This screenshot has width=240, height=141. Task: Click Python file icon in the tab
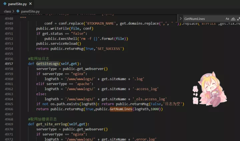pos(5,4)
